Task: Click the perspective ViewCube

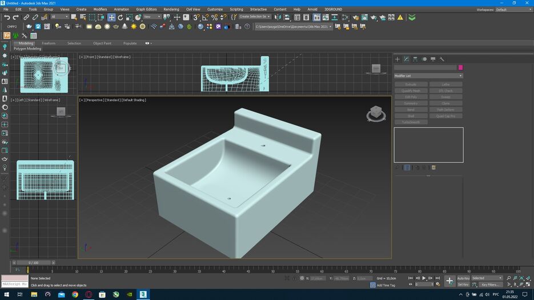Action: 376,113
